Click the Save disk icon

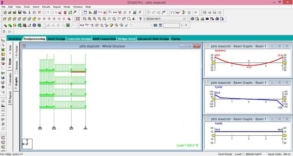(20, 13)
